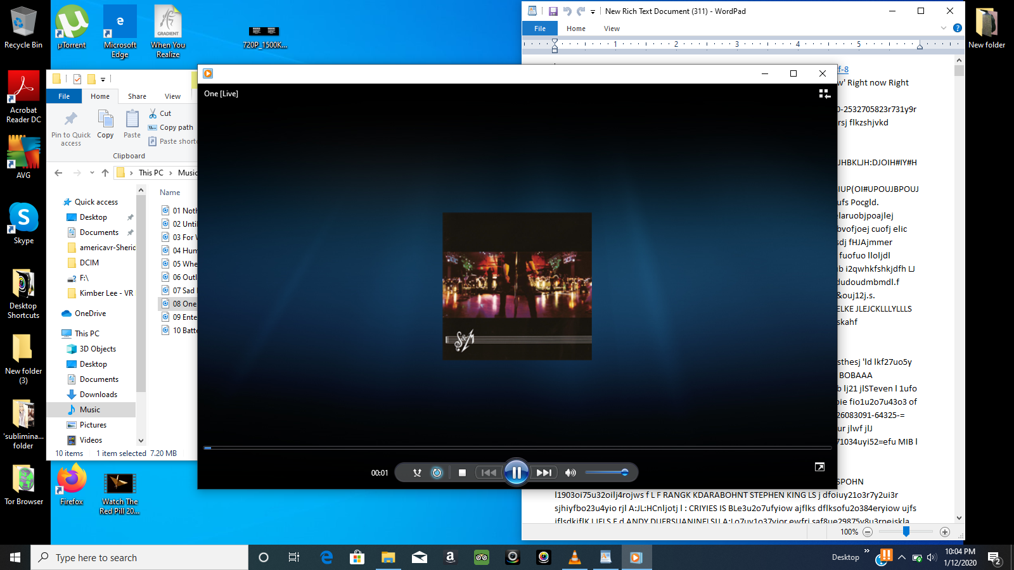Select Pictures in navigation pane
Image resolution: width=1014 pixels, height=570 pixels.
93,425
